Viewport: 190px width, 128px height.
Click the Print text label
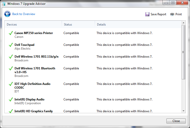[x=178, y=14]
